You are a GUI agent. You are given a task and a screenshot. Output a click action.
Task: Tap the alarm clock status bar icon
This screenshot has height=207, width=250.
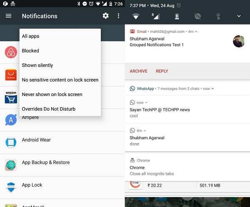coord(91,4)
